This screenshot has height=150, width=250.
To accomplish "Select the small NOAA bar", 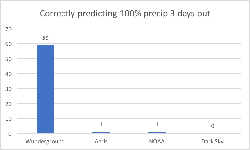I will (x=157, y=132).
